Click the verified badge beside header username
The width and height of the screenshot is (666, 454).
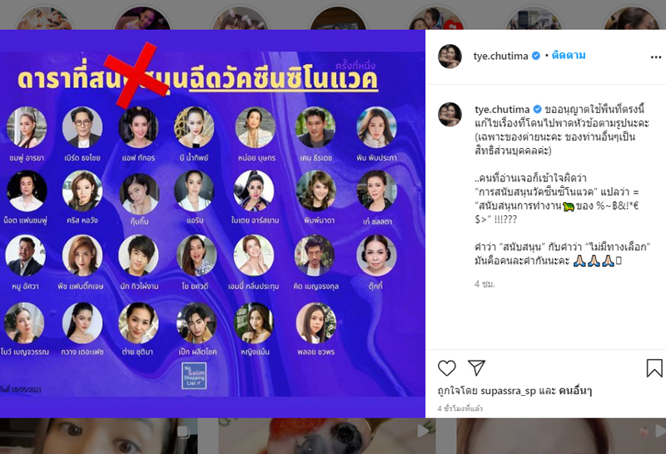(536, 56)
